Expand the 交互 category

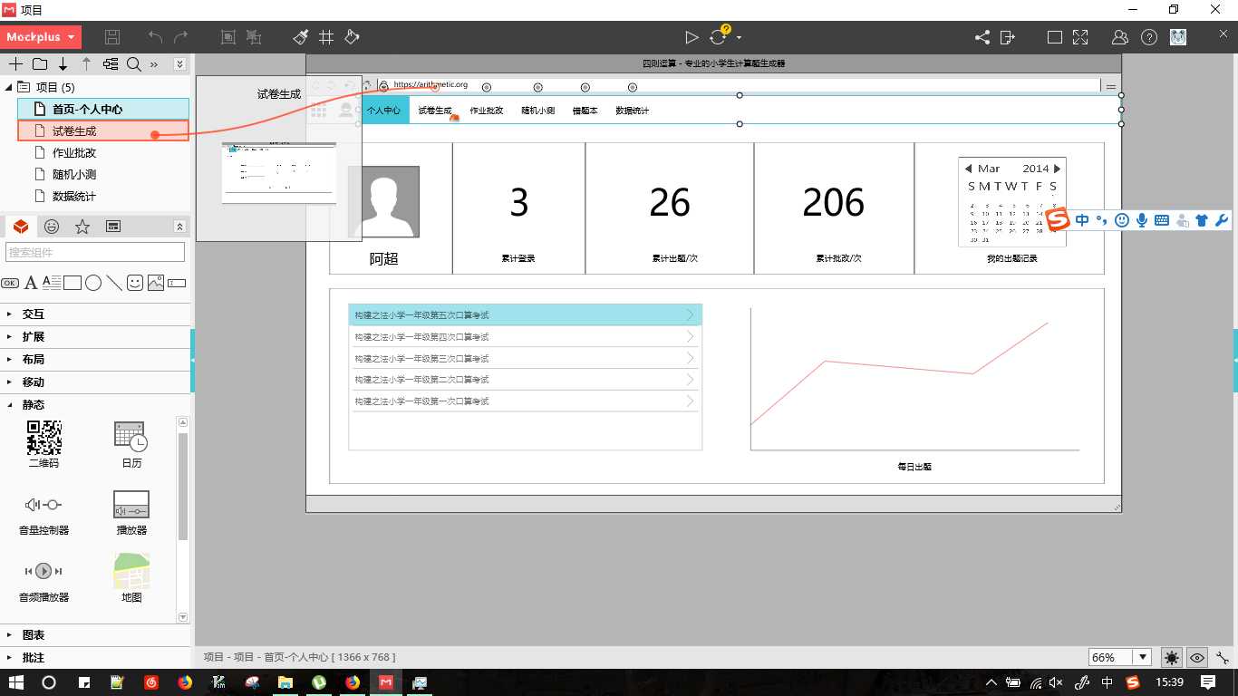95,314
